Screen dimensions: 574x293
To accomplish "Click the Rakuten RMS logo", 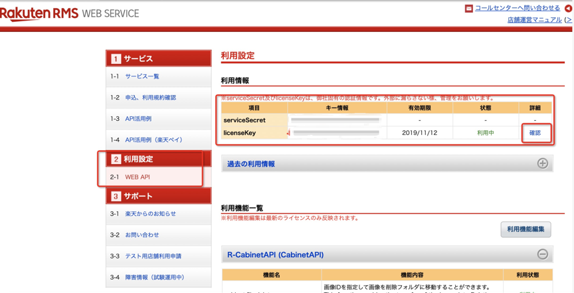I will (40, 13).
